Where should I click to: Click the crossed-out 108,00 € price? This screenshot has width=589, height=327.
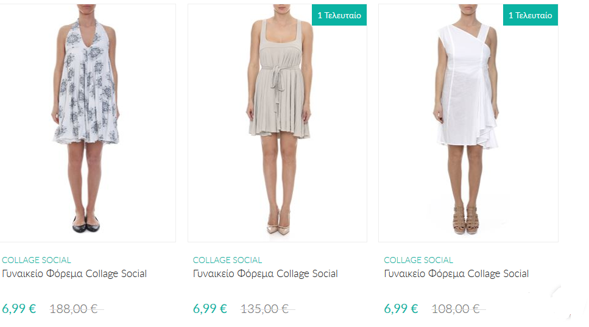[456, 309]
